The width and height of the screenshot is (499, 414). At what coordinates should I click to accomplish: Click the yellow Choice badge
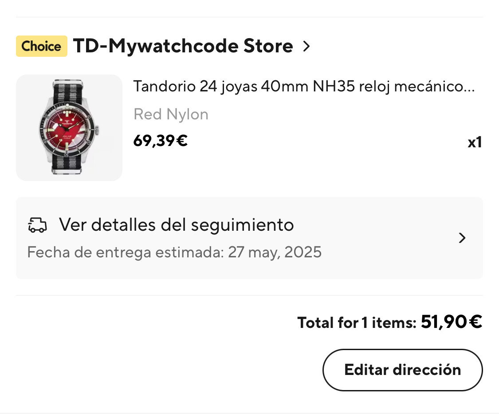click(x=41, y=46)
